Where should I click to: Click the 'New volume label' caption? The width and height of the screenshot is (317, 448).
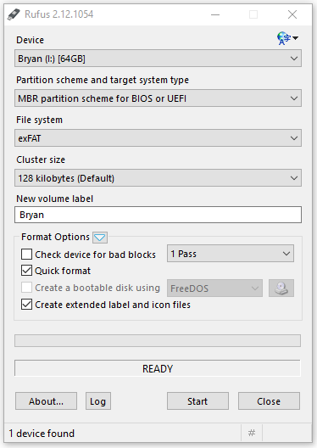[x=54, y=199]
